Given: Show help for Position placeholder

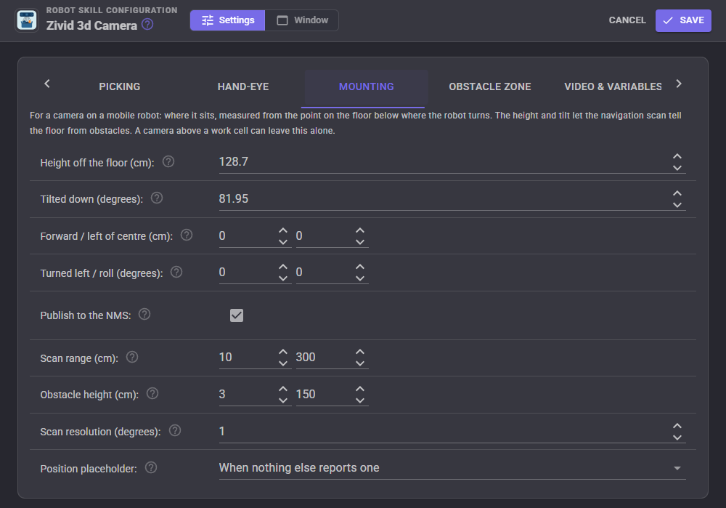Looking at the screenshot, I should point(151,468).
